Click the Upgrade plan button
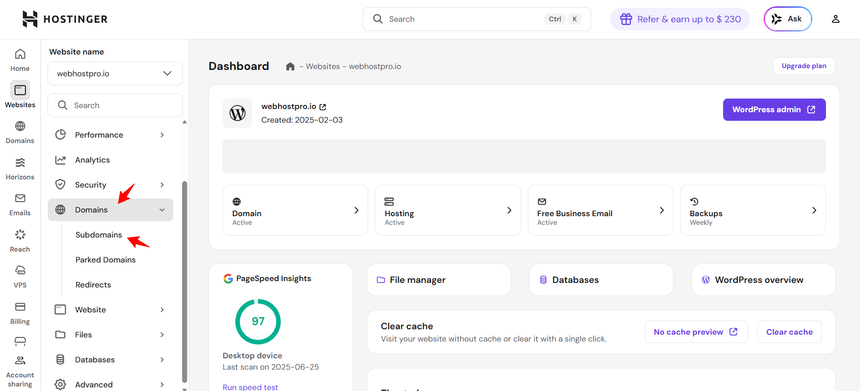Screen dimensions: 861x391 coord(804,66)
